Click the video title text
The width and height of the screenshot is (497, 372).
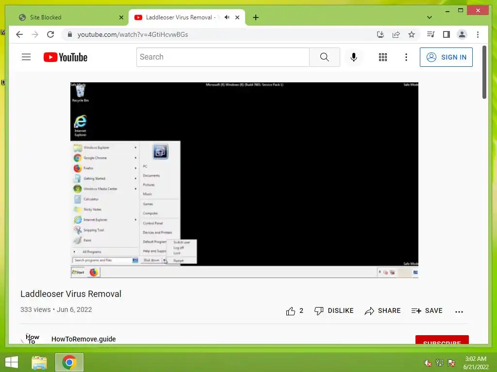click(71, 294)
